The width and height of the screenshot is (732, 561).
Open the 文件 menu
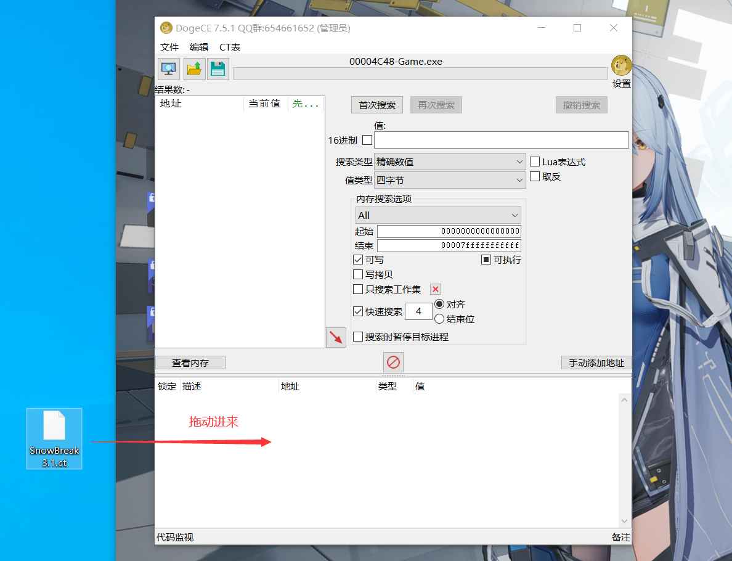pos(170,47)
